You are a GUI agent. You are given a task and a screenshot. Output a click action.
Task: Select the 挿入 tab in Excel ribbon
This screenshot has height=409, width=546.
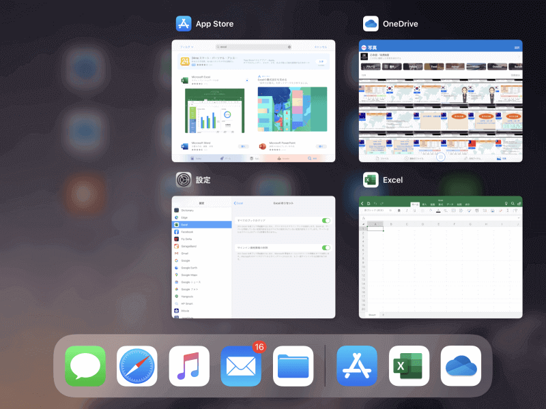424,204
